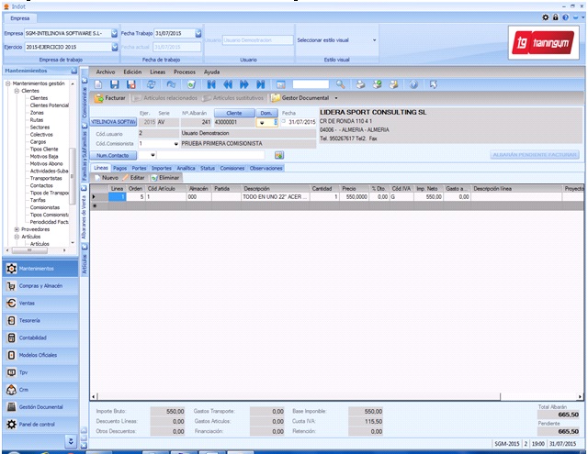Viewport: 588px width, 454px height.
Task: Open the Seleccionar estilo visual dropdown
Action: click(x=375, y=40)
